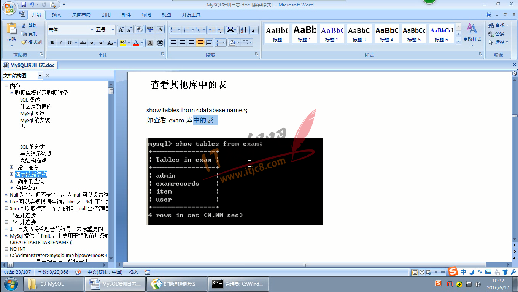
Task: Click the Increase Indent icon
Action: point(221,30)
